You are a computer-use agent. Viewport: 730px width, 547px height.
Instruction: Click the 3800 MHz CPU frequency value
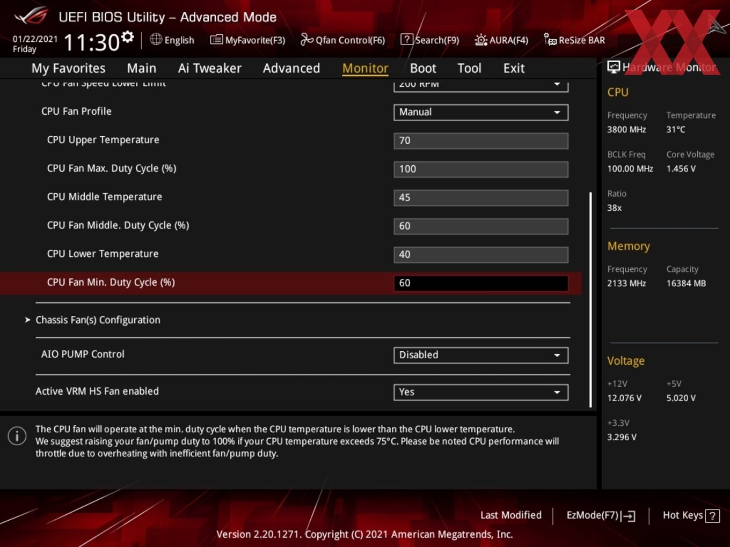coord(626,129)
